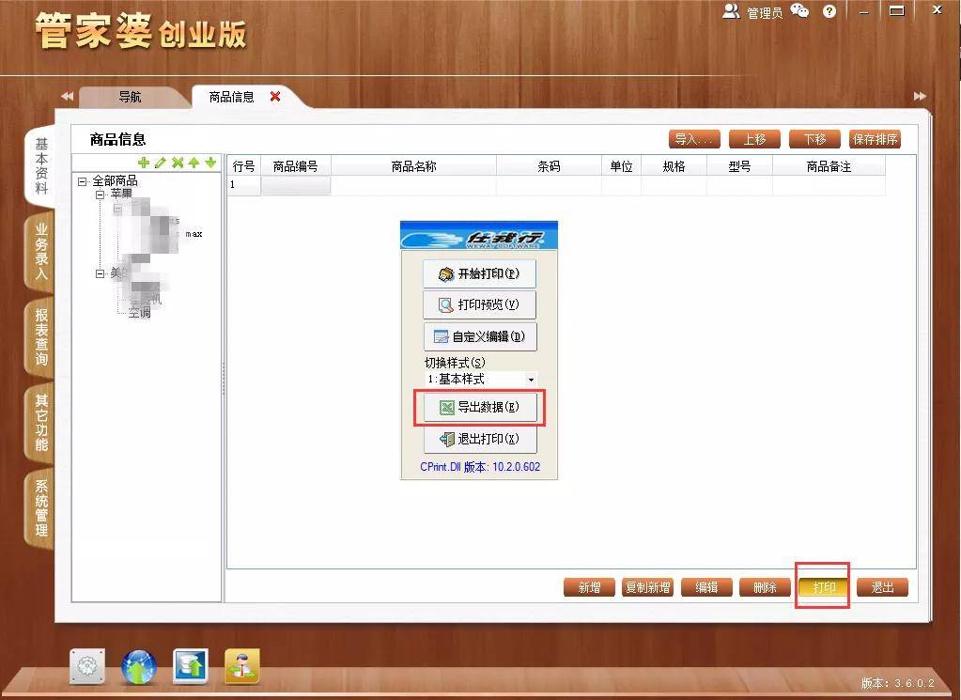Viewport: 961px width, 700px height.
Task: Click the 打印预览 button
Action: click(x=480, y=304)
